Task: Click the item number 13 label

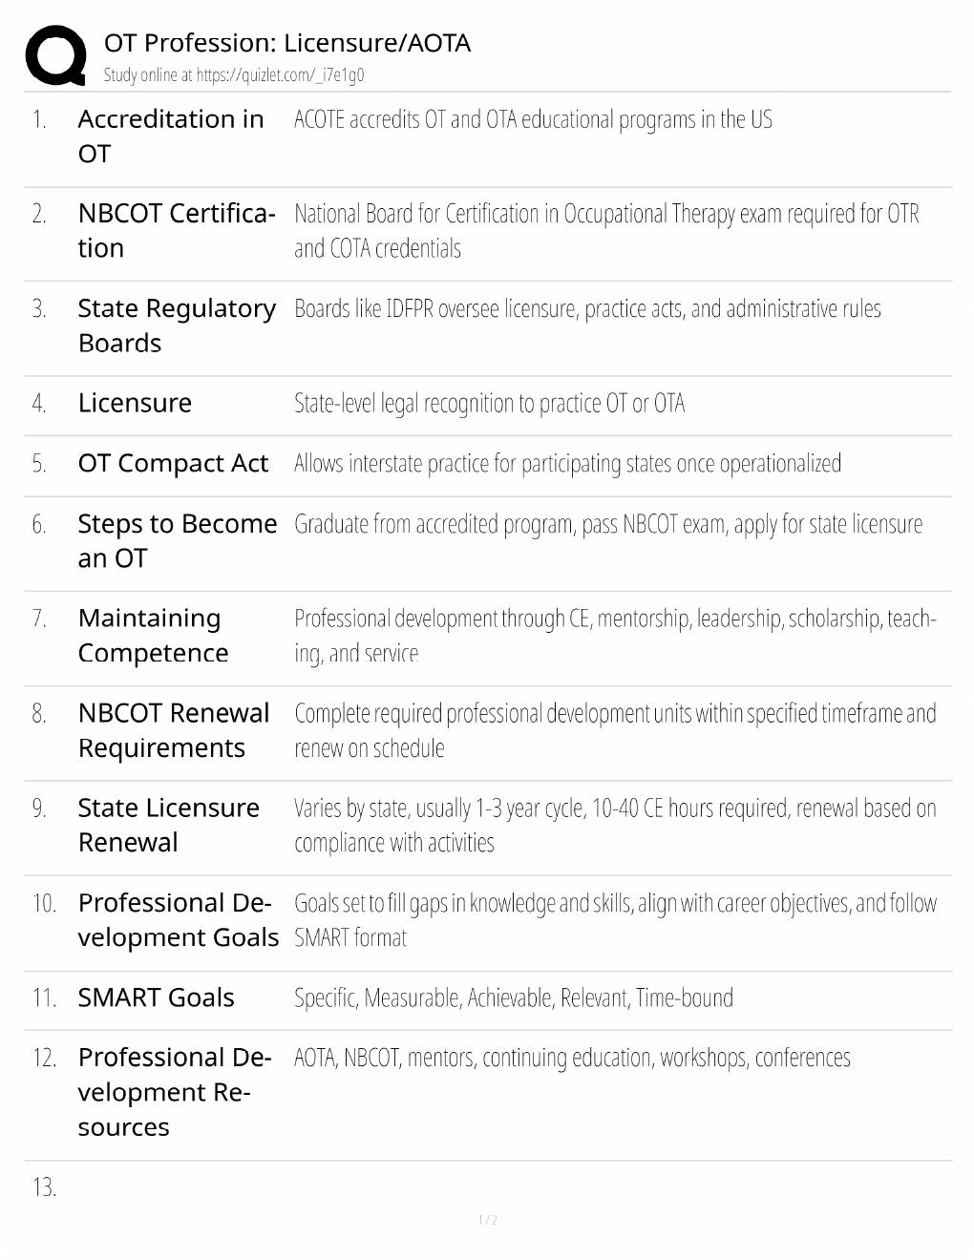Action: tap(44, 1187)
